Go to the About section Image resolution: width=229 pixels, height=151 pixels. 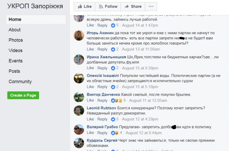(x=14, y=30)
